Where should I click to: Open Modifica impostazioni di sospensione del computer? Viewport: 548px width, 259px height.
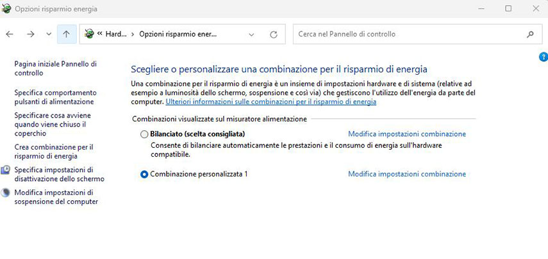56,197
